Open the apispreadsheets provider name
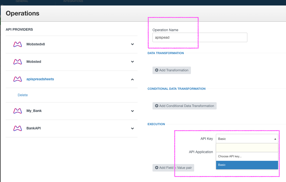This screenshot has height=182, width=286. (x=40, y=79)
